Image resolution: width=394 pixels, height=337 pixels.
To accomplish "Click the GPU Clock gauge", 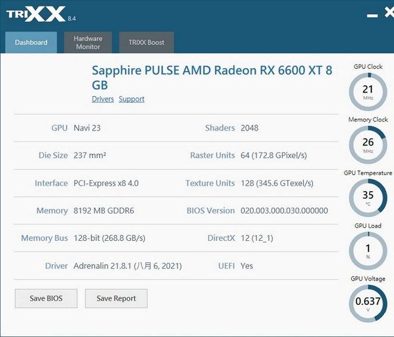I will tap(368, 92).
